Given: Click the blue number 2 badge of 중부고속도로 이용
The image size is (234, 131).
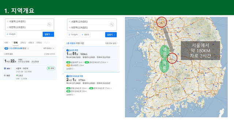Looking at the screenshot, I should 67,76.
